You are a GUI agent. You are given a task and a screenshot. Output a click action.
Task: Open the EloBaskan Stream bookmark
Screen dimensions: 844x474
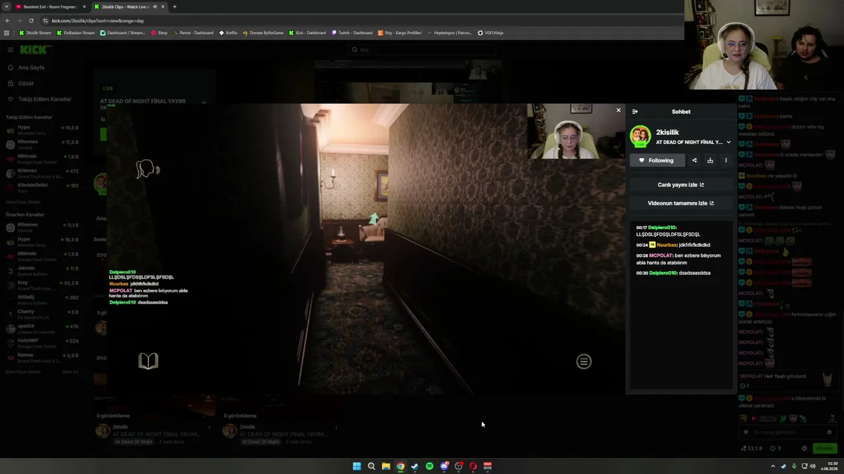(x=76, y=33)
